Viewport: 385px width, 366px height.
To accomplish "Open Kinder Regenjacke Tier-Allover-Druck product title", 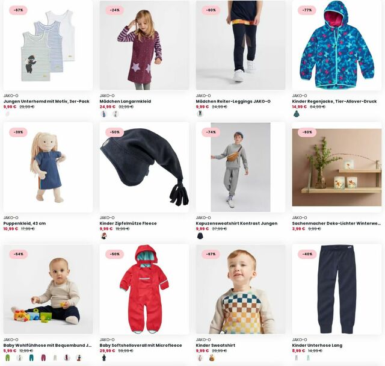I will tap(334, 101).
